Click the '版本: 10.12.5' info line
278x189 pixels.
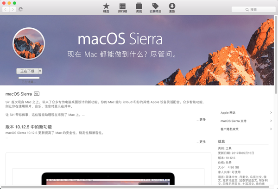click(x=227, y=158)
